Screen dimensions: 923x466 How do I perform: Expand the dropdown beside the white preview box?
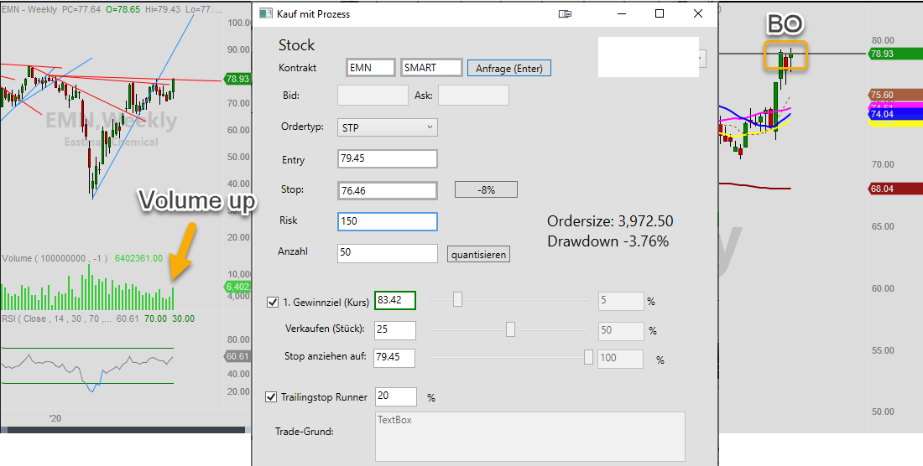coord(702,58)
